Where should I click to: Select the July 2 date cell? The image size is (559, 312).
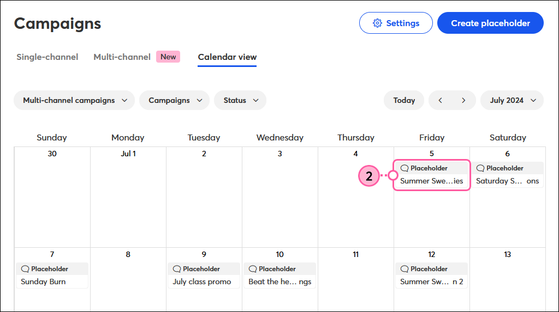pos(204,197)
